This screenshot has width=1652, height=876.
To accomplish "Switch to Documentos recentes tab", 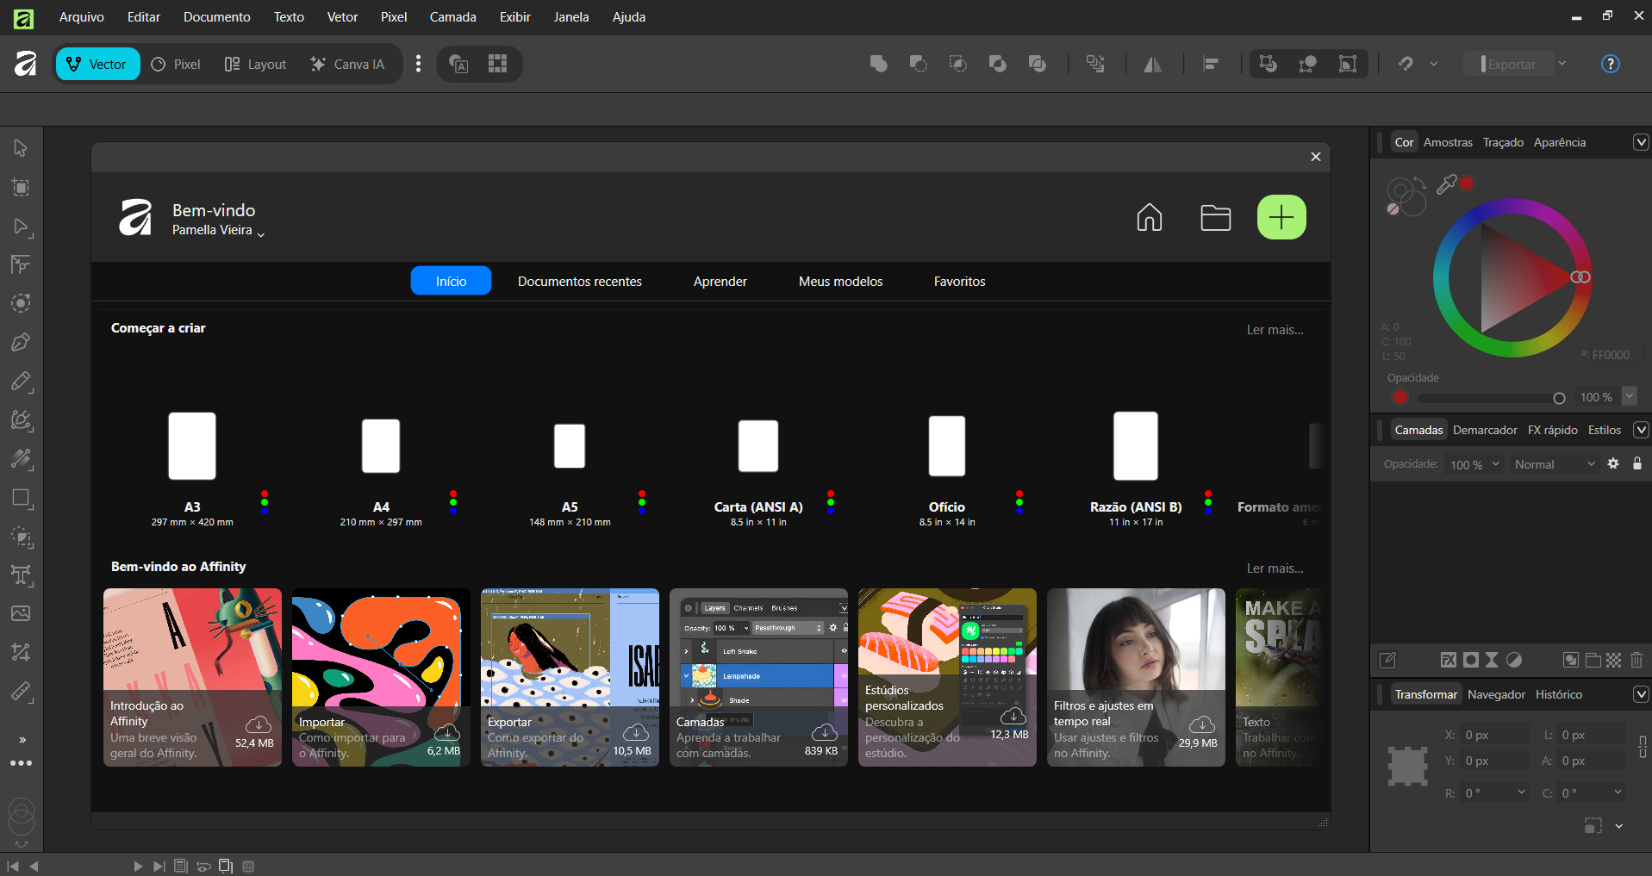I will click(x=579, y=281).
